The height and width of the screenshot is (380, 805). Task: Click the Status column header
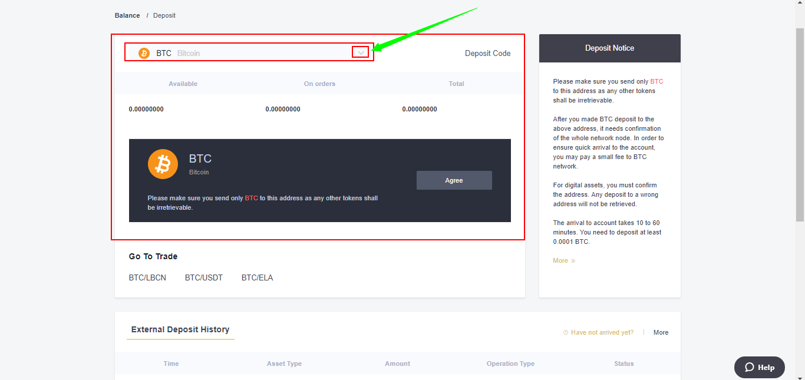(624, 364)
